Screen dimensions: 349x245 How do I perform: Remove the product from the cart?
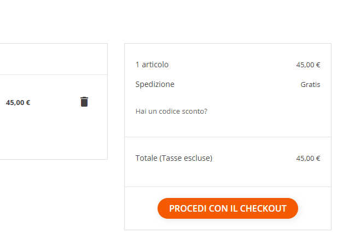(x=84, y=102)
